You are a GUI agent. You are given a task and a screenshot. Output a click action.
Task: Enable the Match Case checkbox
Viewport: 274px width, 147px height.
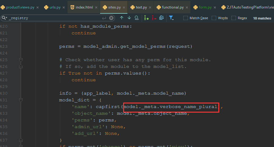pos(186,18)
